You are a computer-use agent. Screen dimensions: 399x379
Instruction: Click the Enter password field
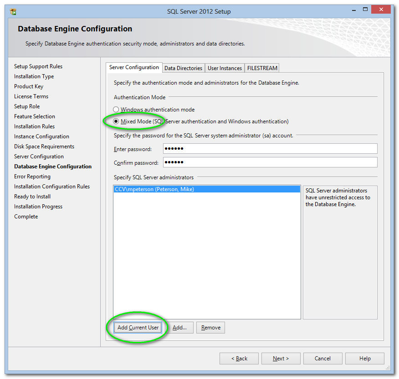tap(270, 149)
